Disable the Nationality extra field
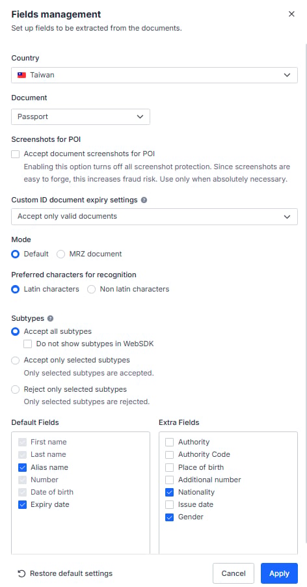This screenshot has height=587, width=307. click(169, 492)
